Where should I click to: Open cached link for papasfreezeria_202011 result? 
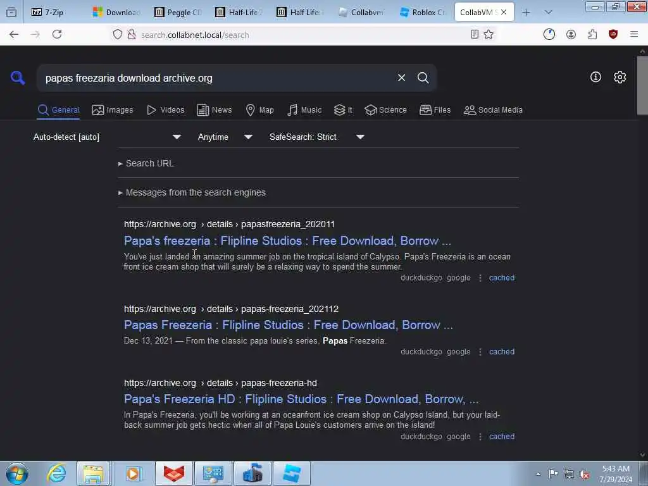502,278
